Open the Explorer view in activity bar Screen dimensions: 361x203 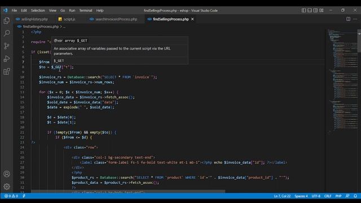click(x=7, y=21)
